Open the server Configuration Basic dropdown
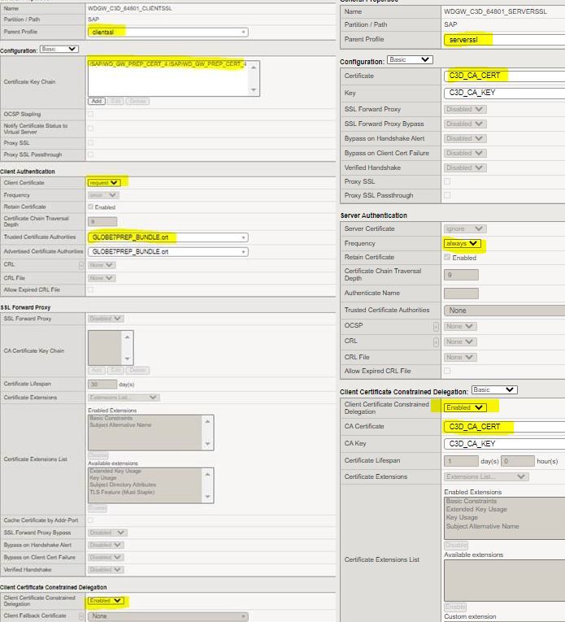This screenshot has width=565, height=622. 410,60
